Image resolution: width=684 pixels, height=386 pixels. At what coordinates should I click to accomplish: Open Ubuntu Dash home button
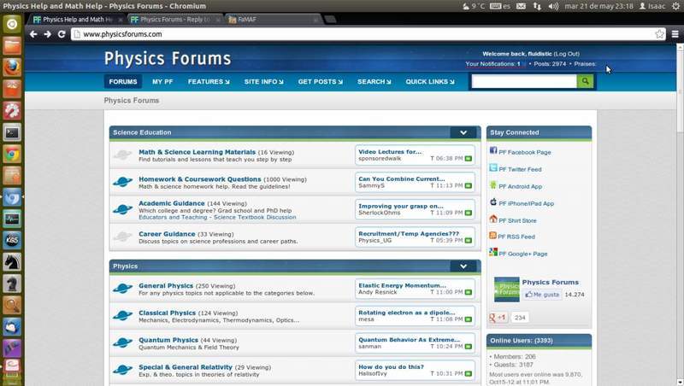click(x=12, y=24)
